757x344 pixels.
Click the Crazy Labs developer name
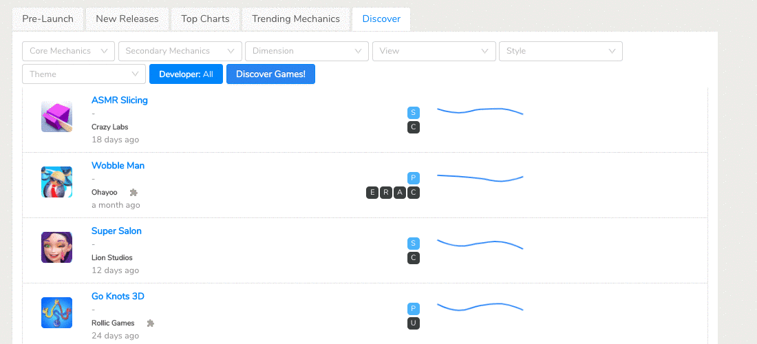click(x=110, y=127)
